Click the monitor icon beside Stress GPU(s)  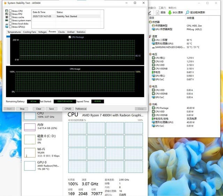pyautogui.click(x=7, y=27)
